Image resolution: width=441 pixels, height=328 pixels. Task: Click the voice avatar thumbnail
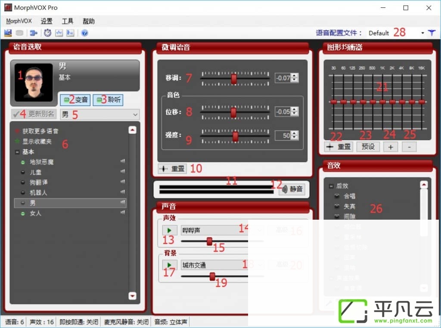[34, 83]
